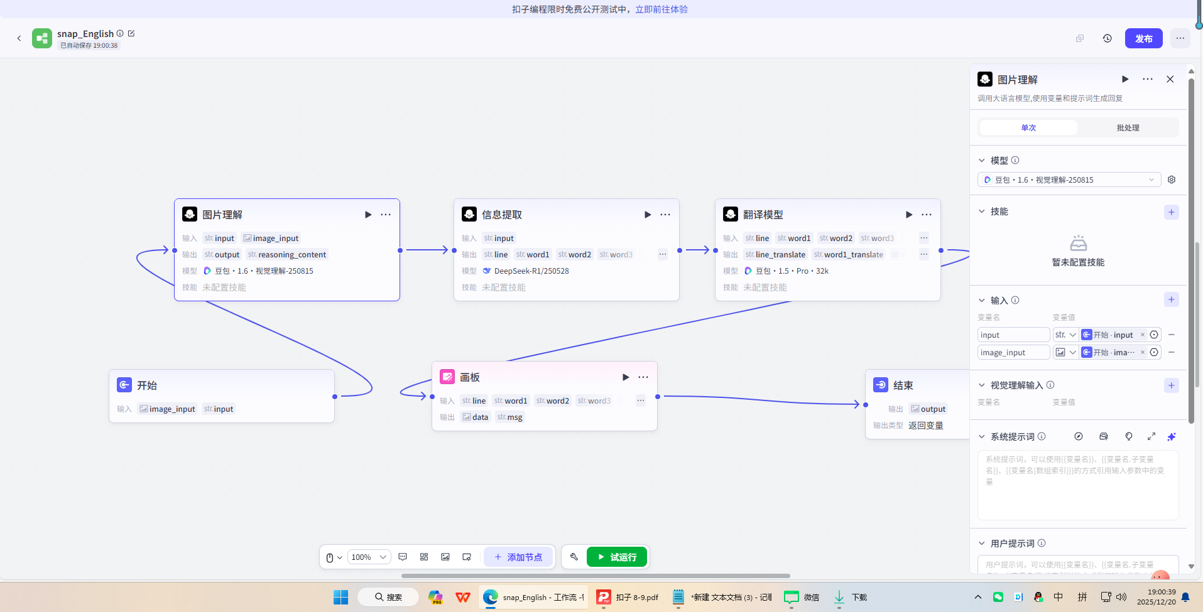Viewport: 1203px width, 612px height.
Task: Open the prompt library icon in 系统提示词
Action: pyautogui.click(x=1104, y=436)
